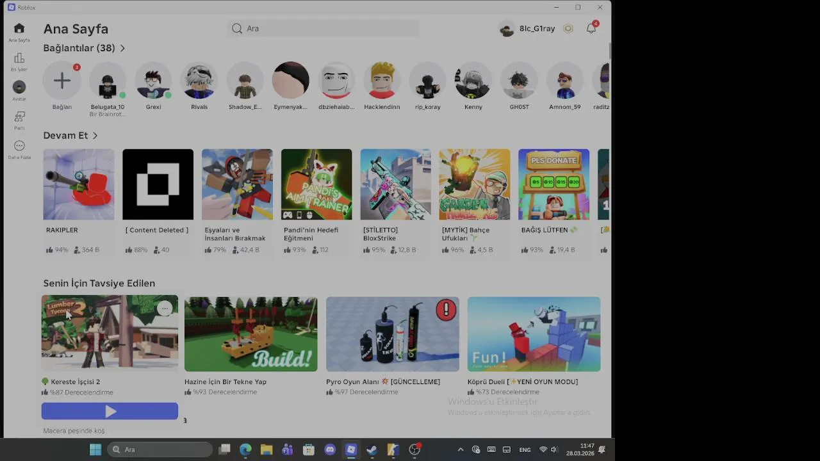Open Rivals friend avatar
Image resolution: width=820 pixels, height=461 pixels.
[199, 81]
